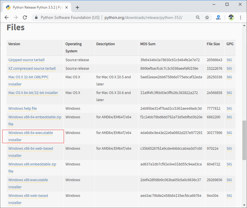Click file size 7777812
The image size is (247, 208).
[x=213, y=108]
